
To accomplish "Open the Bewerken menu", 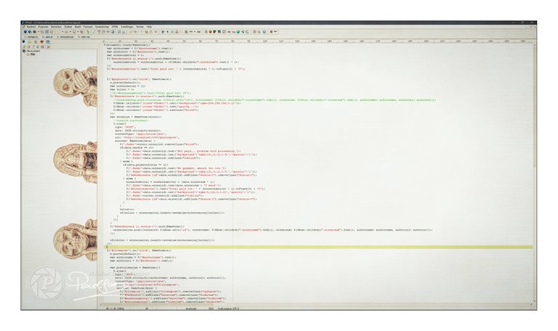I will coord(56,27).
